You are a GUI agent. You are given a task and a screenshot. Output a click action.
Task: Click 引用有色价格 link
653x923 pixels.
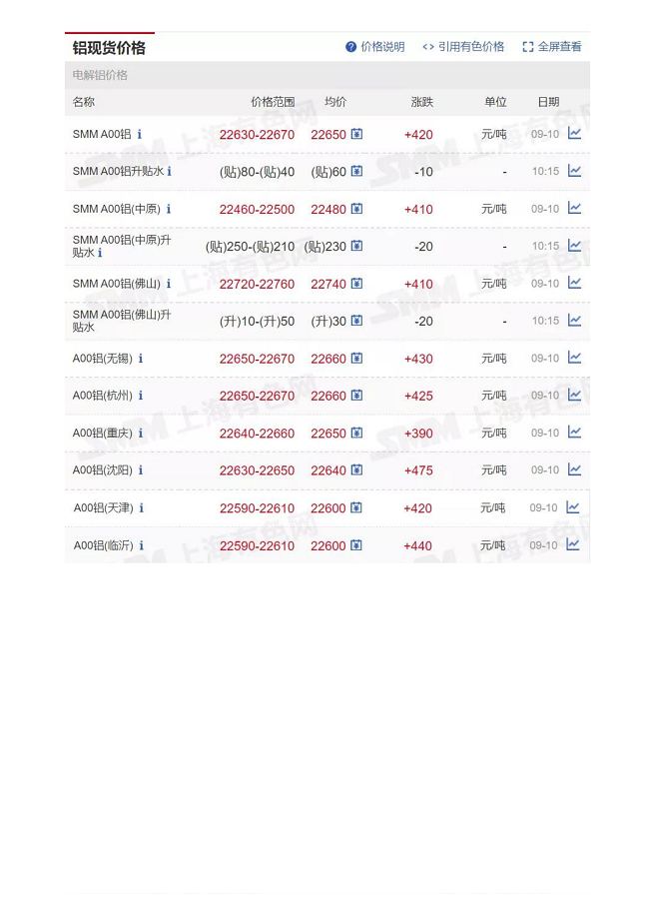[463, 47]
